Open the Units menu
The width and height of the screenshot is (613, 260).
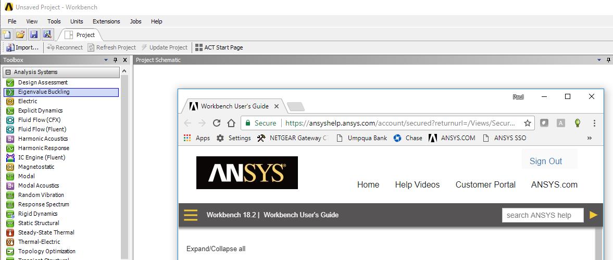pyautogui.click(x=77, y=21)
